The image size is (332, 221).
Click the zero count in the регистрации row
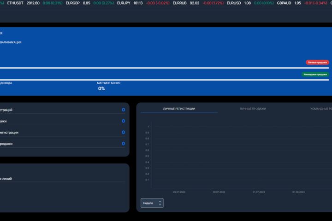click(x=123, y=133)
